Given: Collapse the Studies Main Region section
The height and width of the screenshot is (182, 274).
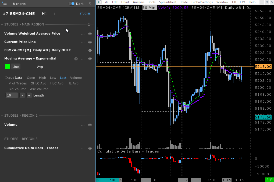Looking at the screenshot, I should click(x=89, y=25).
